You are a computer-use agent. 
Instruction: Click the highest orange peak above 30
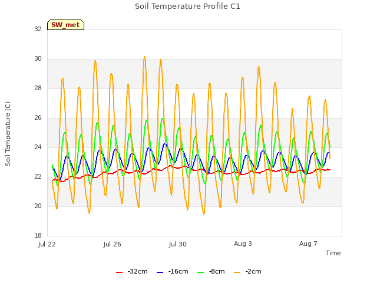[x=144, y=57]
